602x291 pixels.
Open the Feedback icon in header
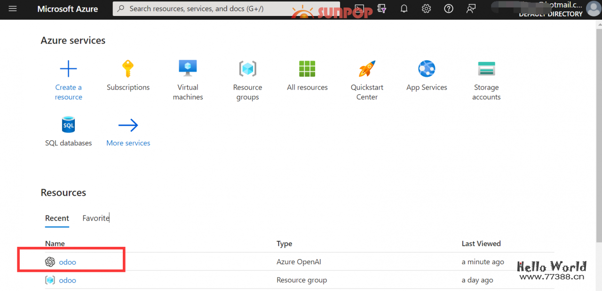[471, 9]
